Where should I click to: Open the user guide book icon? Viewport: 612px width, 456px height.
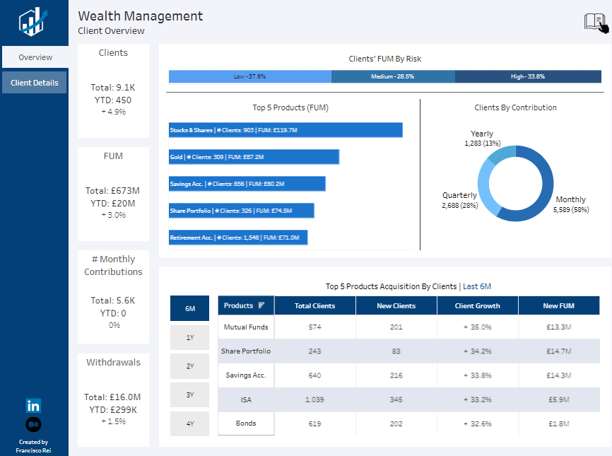click(x=596, y=23)
